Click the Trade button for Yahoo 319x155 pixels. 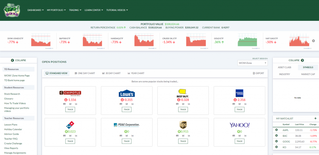pos(240,141)
